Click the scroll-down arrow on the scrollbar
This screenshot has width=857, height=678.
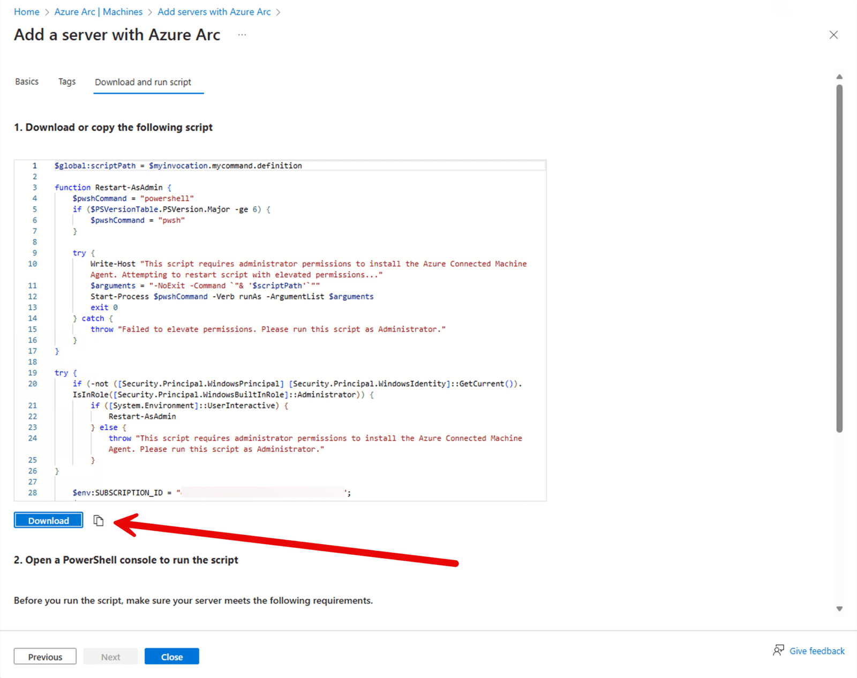click(x=839, y=608)
